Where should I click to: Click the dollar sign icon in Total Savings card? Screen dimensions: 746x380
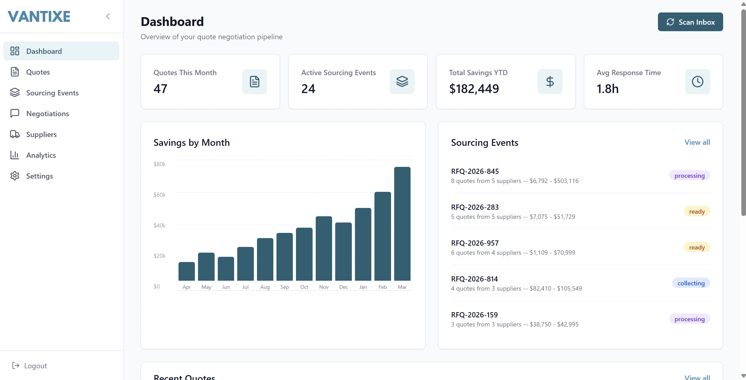550,81
